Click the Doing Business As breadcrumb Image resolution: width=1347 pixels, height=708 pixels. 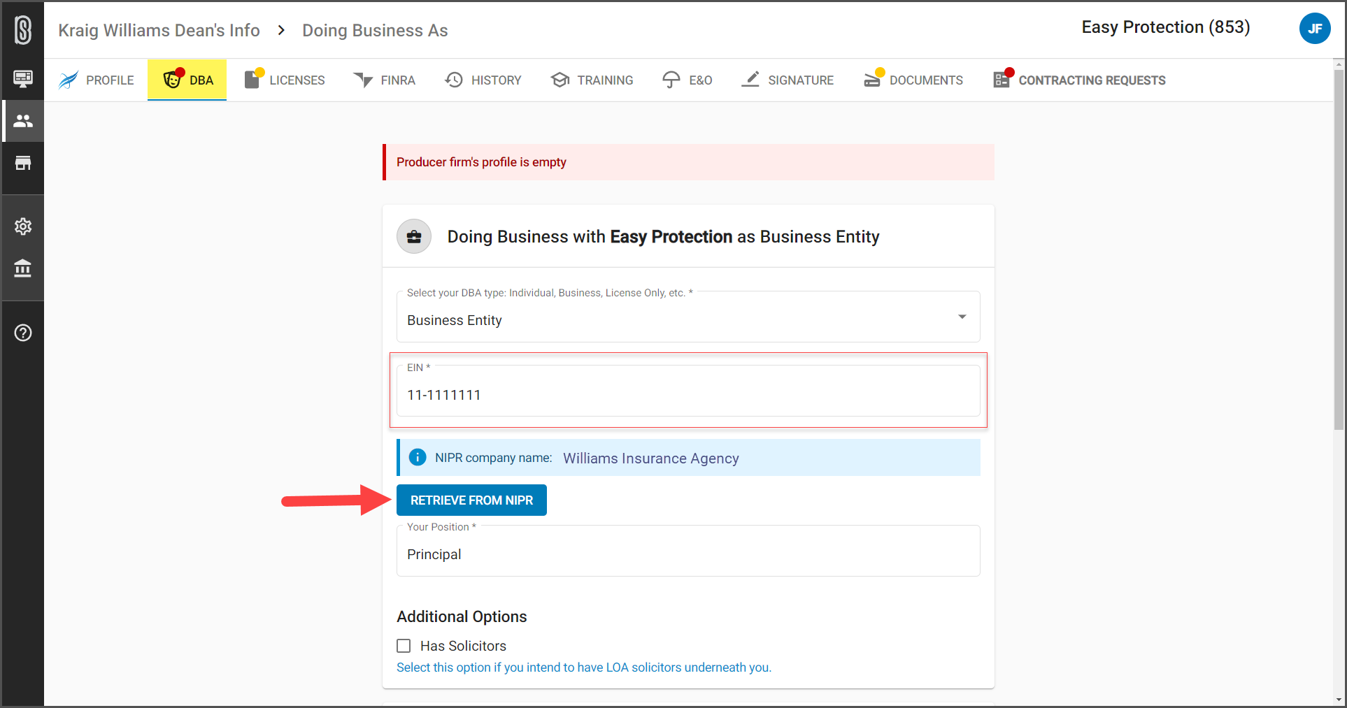point(375,30)
